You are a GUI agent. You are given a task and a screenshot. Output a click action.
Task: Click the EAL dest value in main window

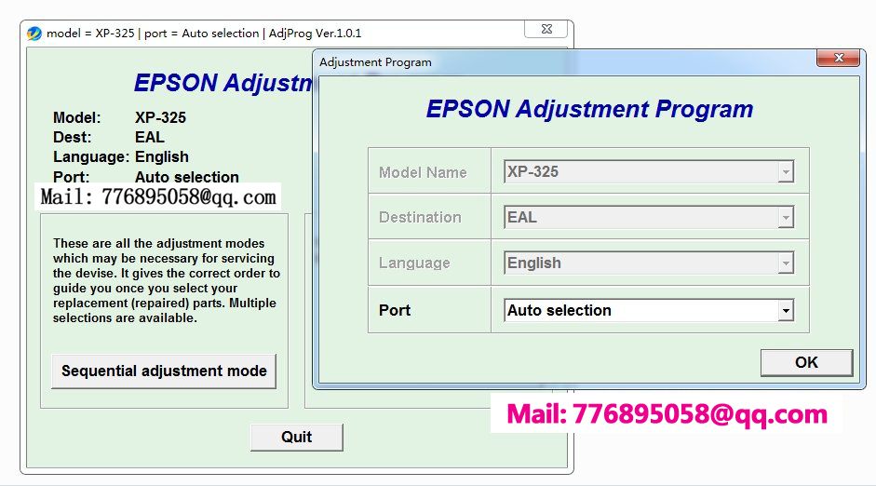150,138
